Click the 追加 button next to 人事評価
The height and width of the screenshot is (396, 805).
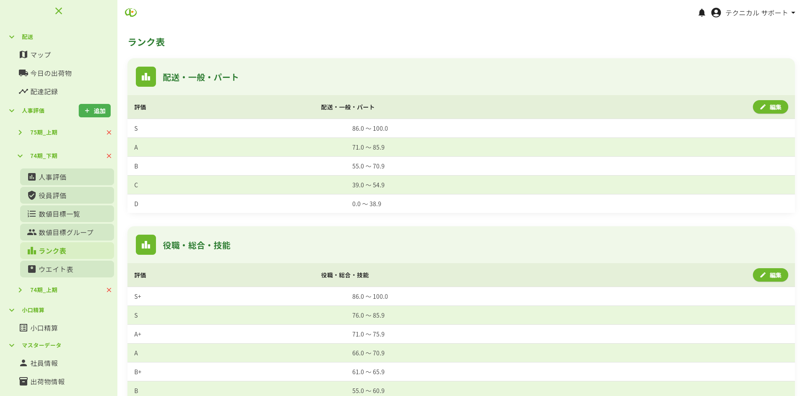point(94,111)
